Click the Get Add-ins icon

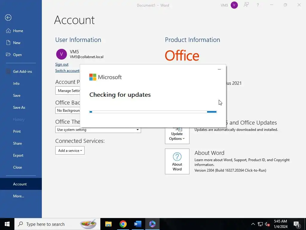[x=8, y=71]
